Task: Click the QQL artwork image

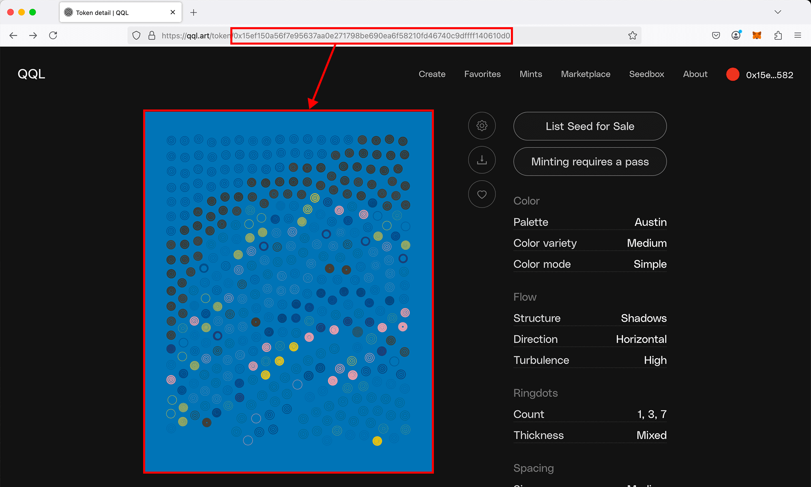Action: click(288, 292)
